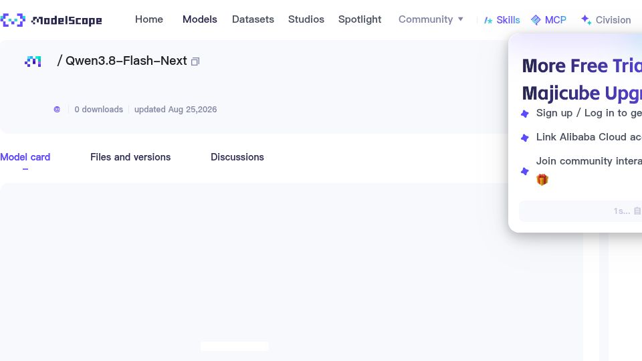Click the Qwen3.8-Flash-Next model title
The image size is (642, 361).
pyautogui.click(x=126, y=61)
